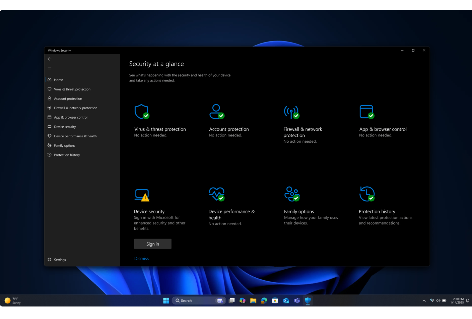This screenshot has height=319, width=472.
Task: Open the App & browser control tile title
Action: pyautogui.click(x=383, y=129)
